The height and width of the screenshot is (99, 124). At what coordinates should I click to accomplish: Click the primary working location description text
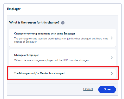61,40
